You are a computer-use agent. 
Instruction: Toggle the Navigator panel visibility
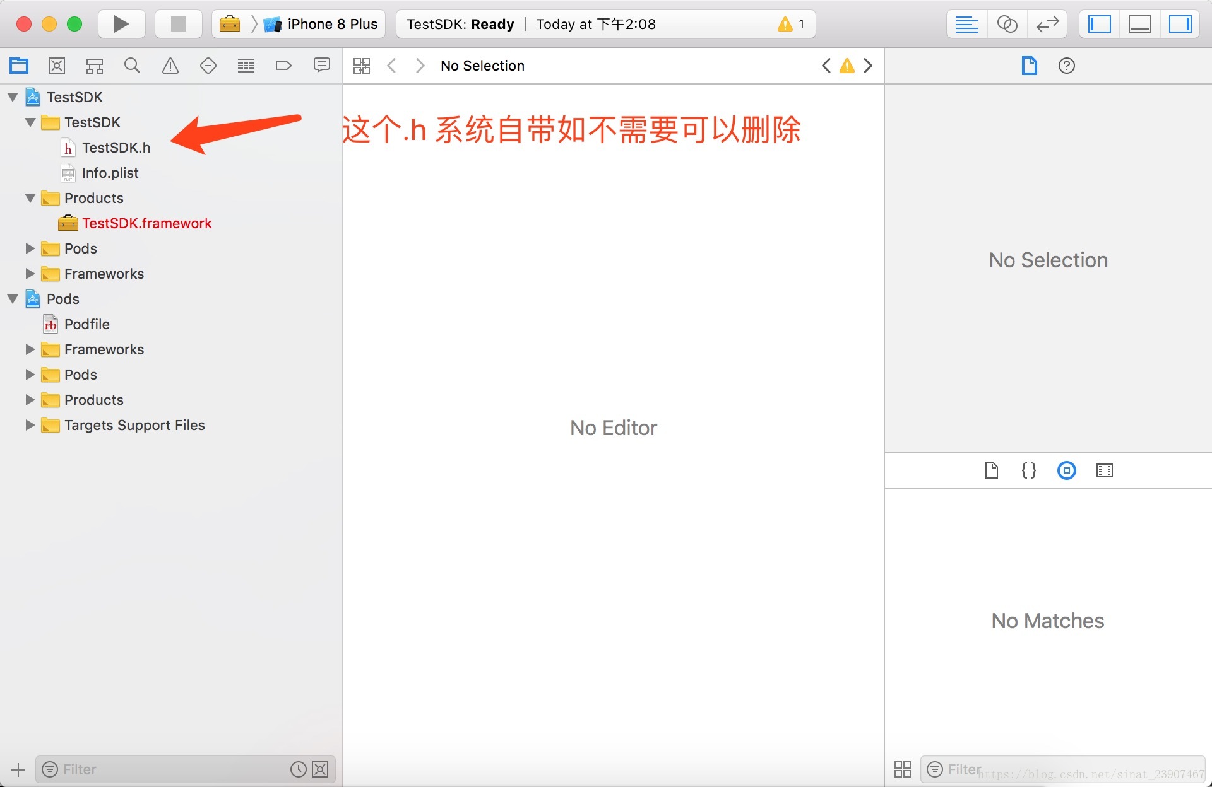[x=1100, y=24]
